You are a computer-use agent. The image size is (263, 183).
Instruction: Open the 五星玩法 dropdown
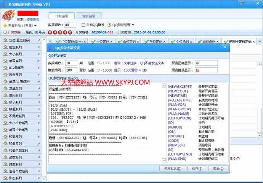tap(35, 25)
